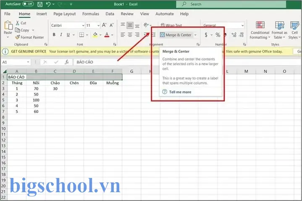
Task: Click Increase Font Size icon
Action: [104, 25]
